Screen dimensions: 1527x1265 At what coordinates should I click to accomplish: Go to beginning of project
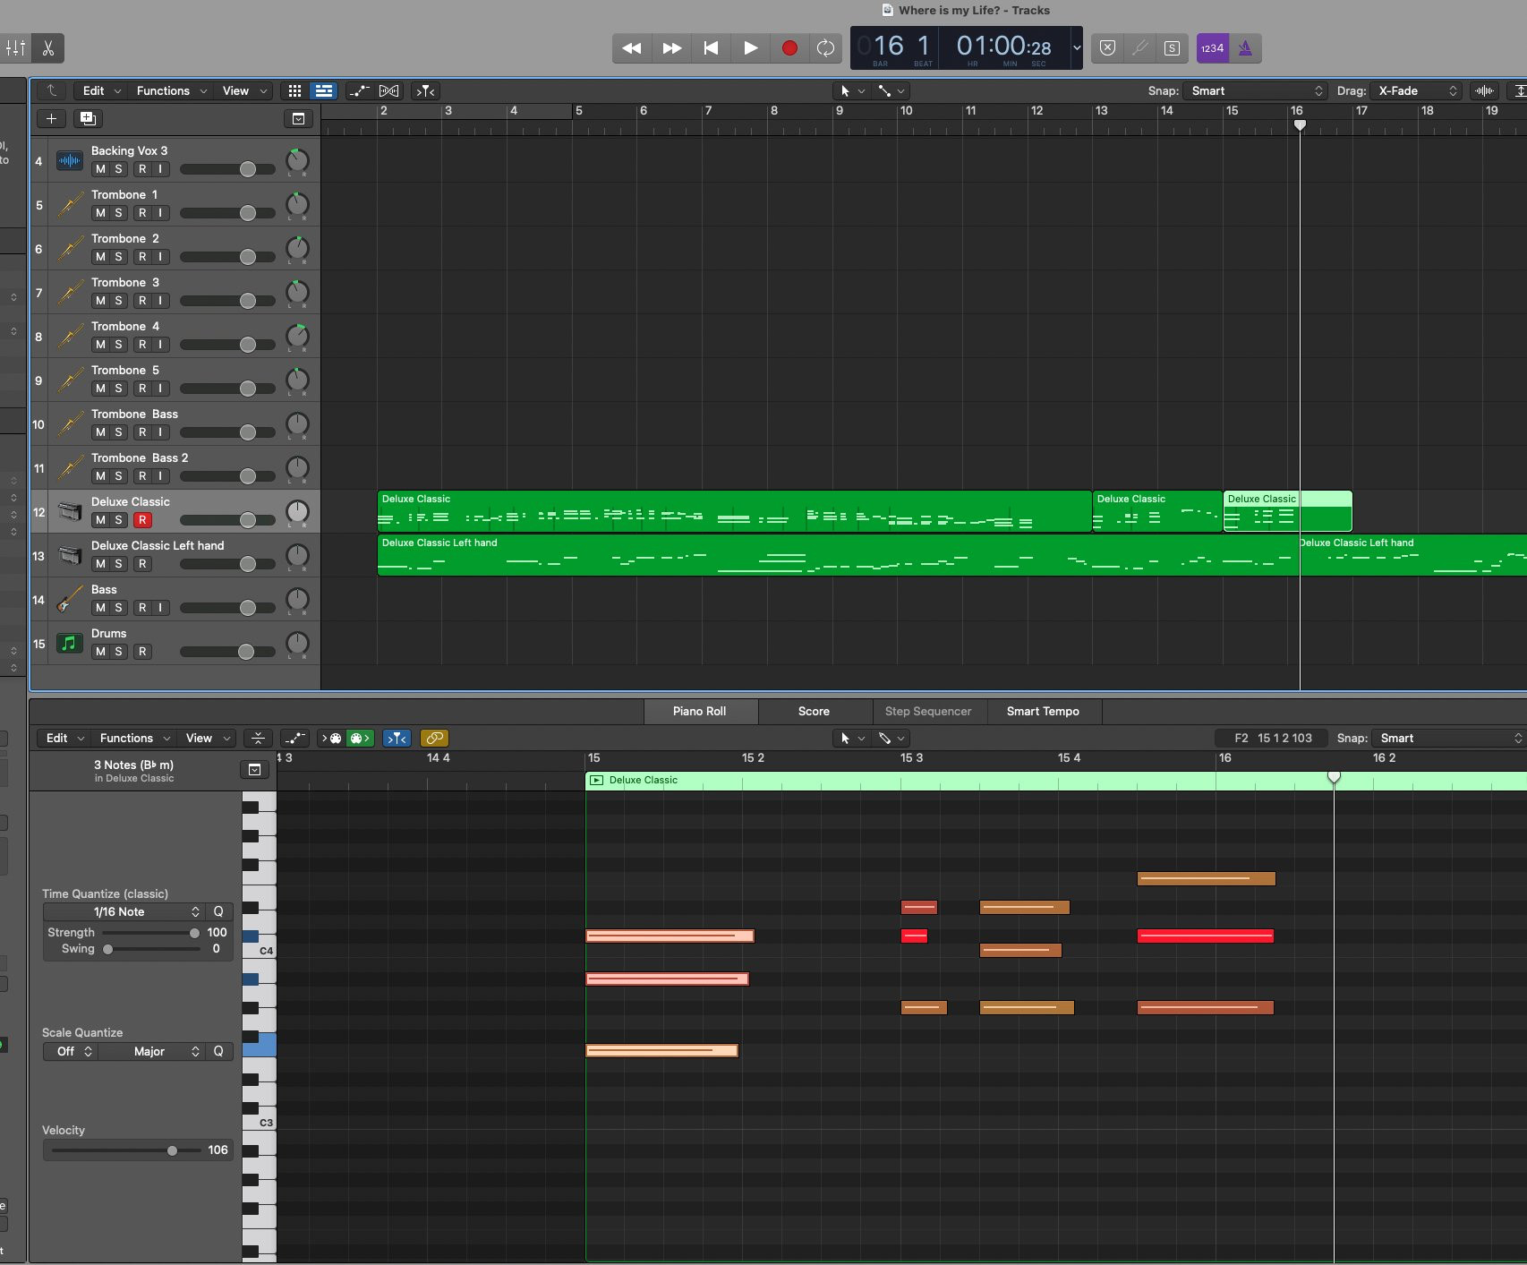point(711,48)
